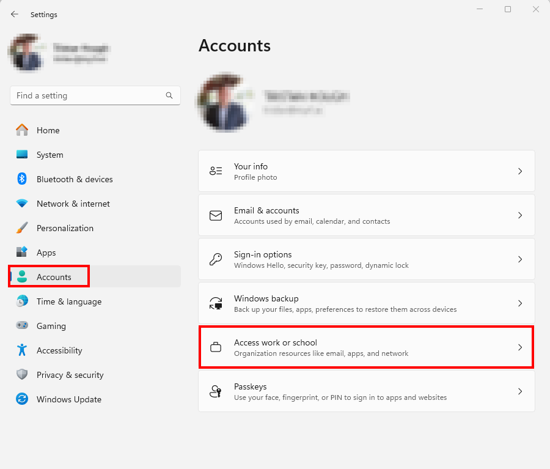Open Accessibility settings
The image size is (550, 469).
95,350
